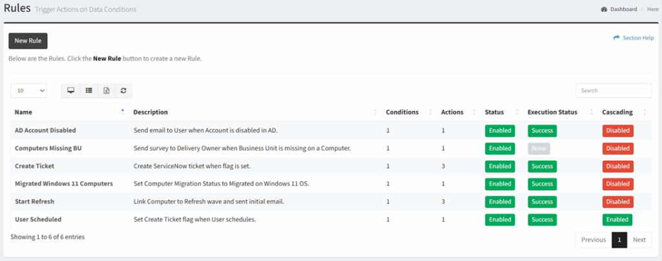Screen dimensions: 662x261
Task: Sort by Name column using sort arrow
Action: coord(123,112)
